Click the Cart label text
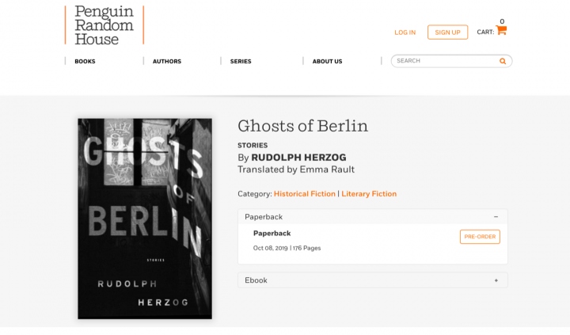The height and width of the screenshot is (335, 570). [x=485, y=32]
